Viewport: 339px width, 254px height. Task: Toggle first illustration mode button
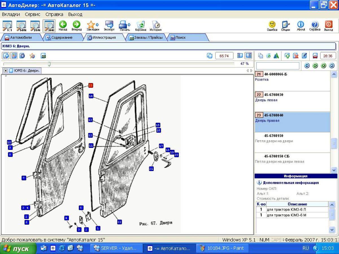tap(6, 56)
